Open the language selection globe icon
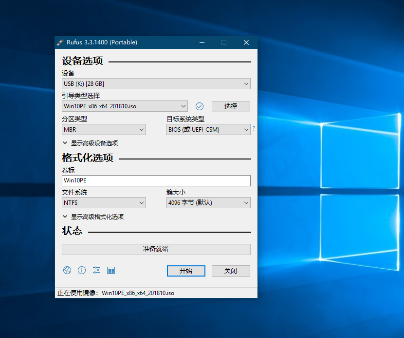 coord(67,270)
